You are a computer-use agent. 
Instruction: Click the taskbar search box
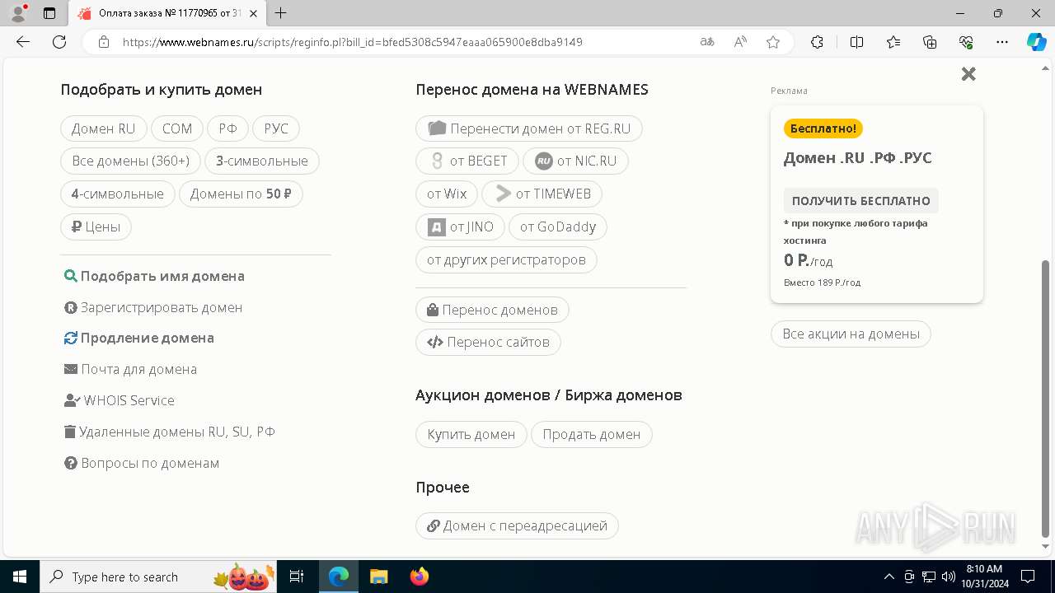(x=159, y=577)
